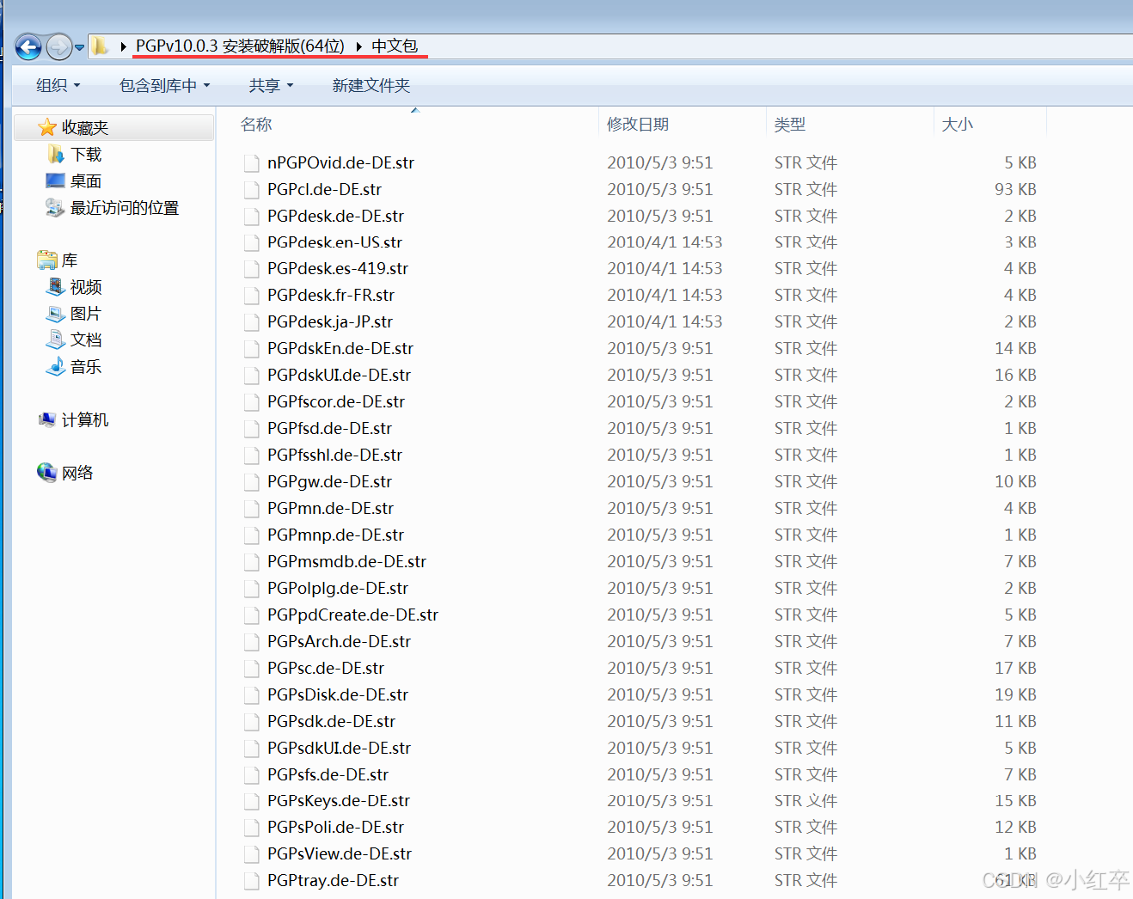Expand the arrow before 中文包 breadcrumb
This screenshot has height=899, width=1133.
coord(358,46)
